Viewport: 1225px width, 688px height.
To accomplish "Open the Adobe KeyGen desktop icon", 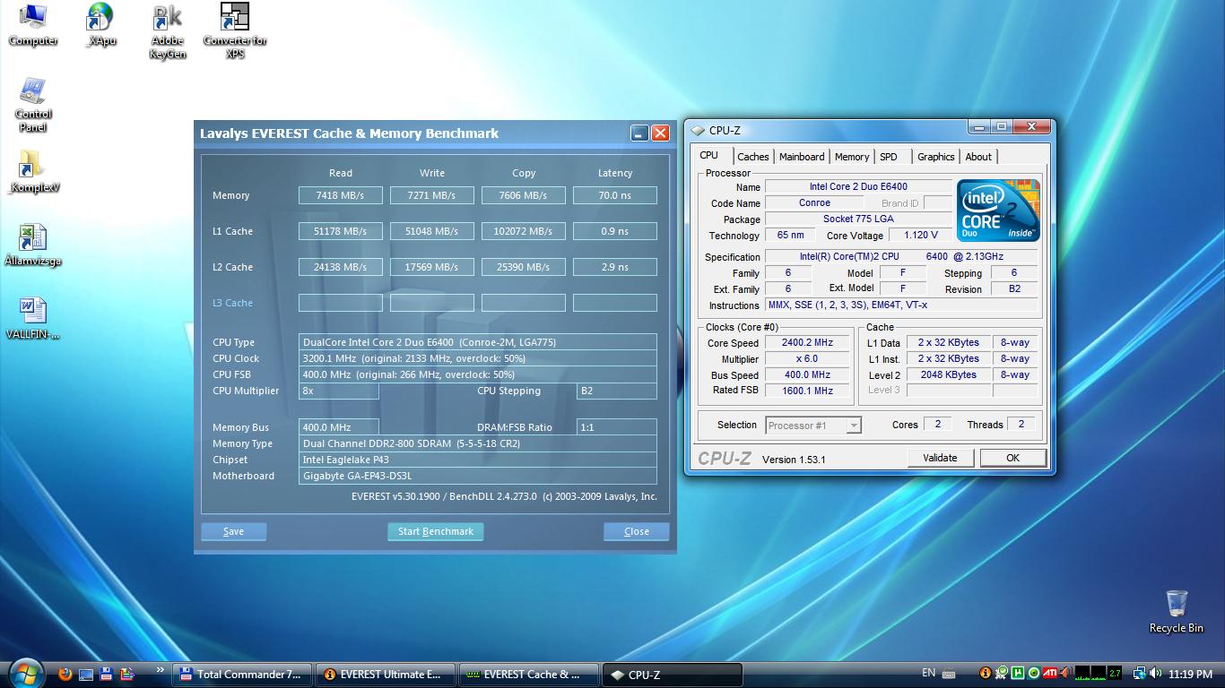I will pyautogui.click(x=168, y=31).
